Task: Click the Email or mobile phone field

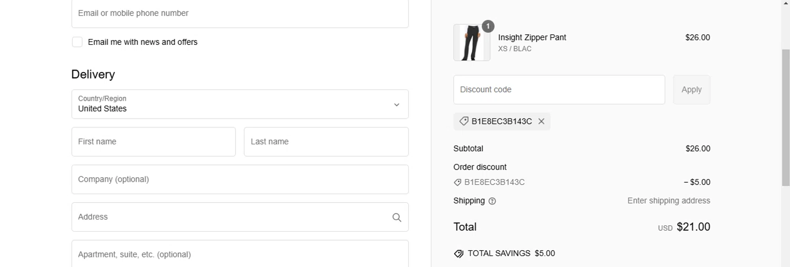Action: [240, 14]
